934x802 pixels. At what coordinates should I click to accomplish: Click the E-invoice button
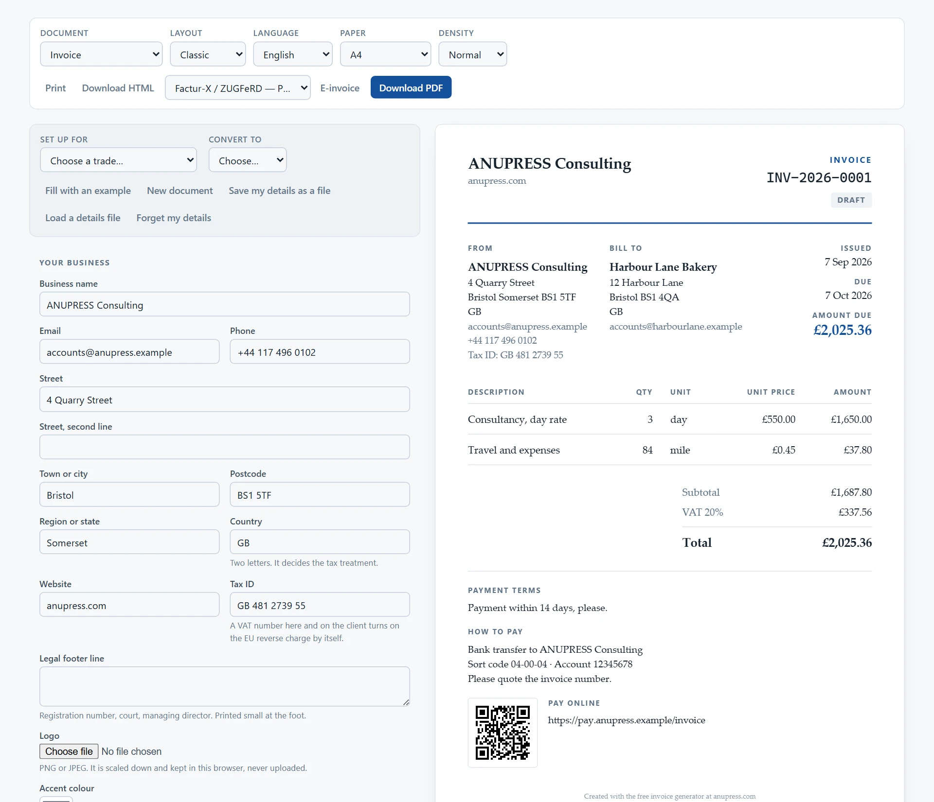pos(340,88)
